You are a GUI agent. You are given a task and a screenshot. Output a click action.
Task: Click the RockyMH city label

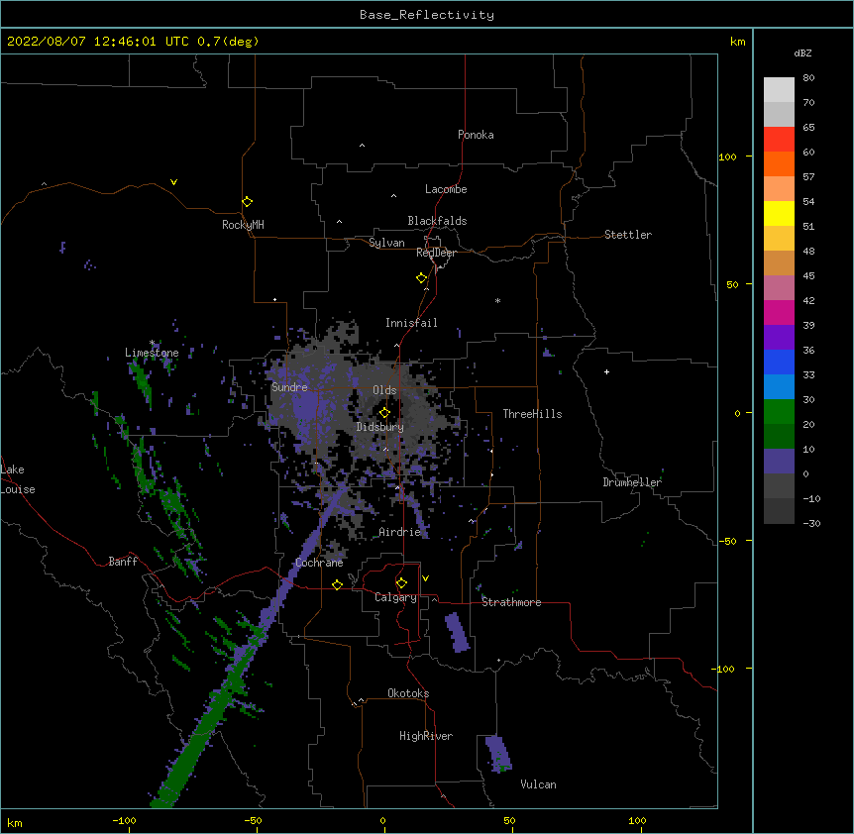pyautogui.click(x=243, y=225)
